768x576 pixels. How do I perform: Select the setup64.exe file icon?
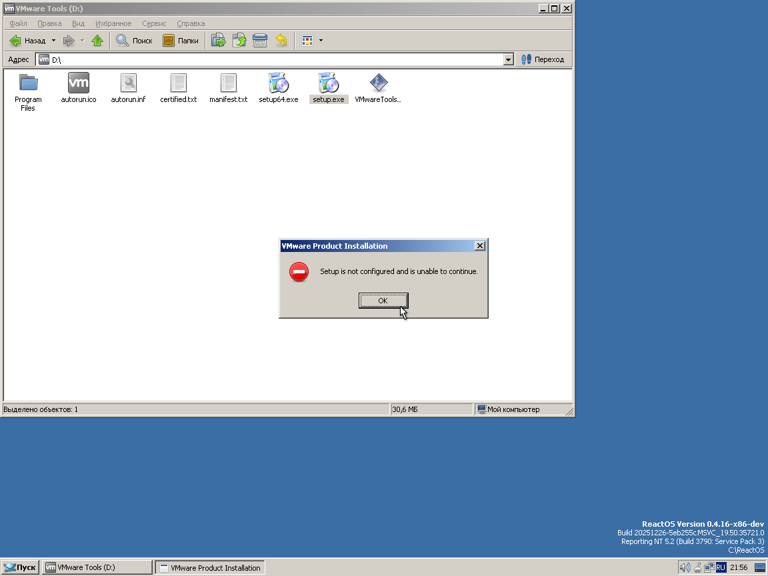[x=278, y=84]
